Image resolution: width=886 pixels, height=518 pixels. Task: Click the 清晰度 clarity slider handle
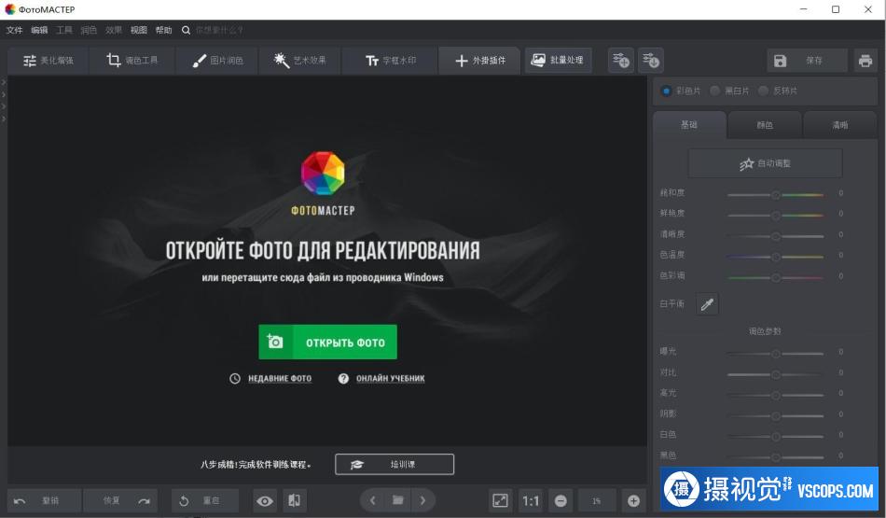pyautogui.click(x=776, y=236)
